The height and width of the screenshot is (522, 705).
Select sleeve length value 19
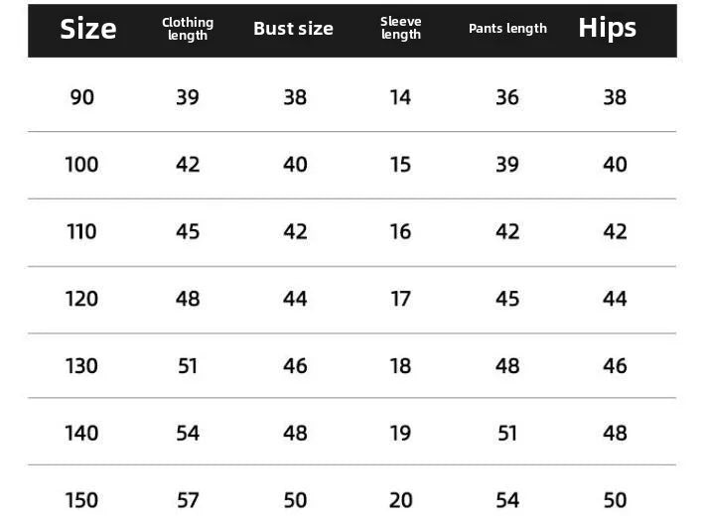click(400, 434)
